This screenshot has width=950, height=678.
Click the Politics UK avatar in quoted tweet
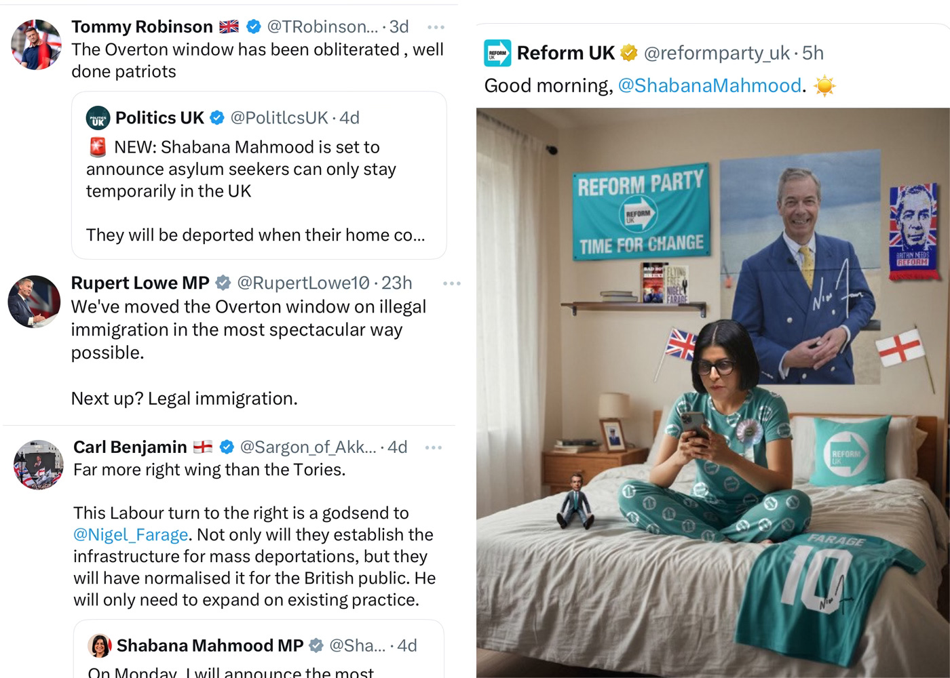pos(98,118)
